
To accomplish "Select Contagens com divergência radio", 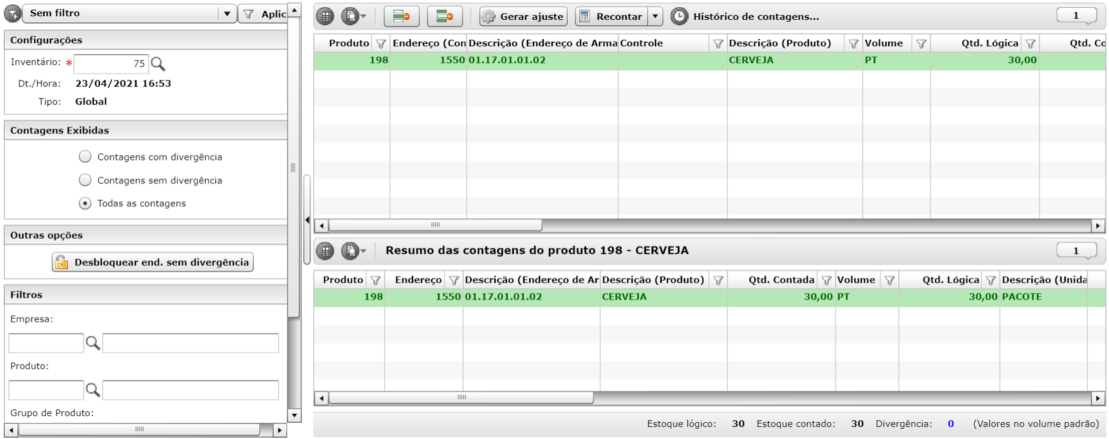I will point(85,156).
